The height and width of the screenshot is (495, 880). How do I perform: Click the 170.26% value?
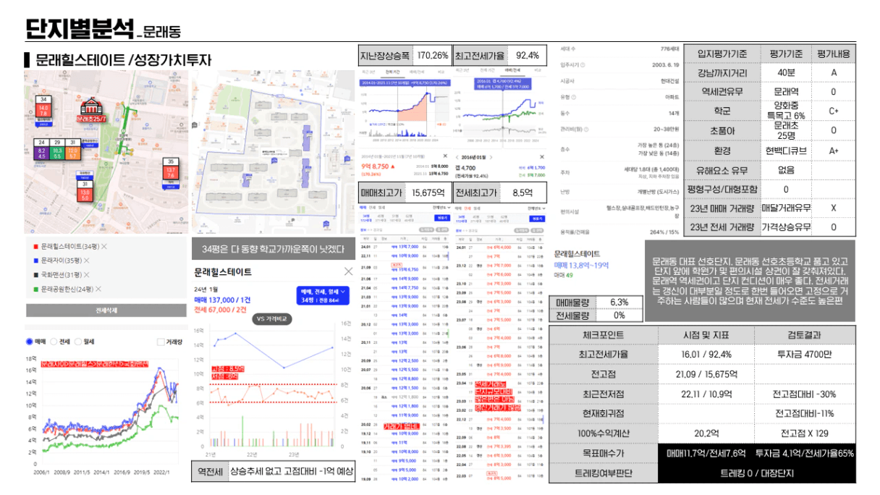point(433,56)
